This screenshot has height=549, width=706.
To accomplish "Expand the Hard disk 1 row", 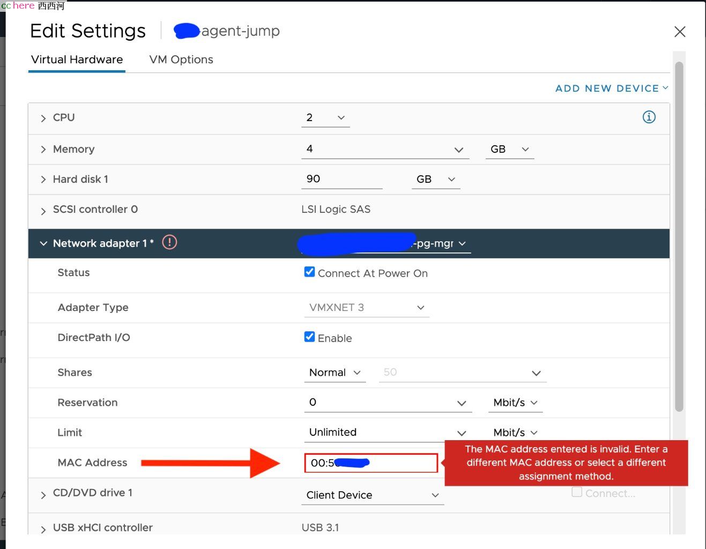I will point(43,180).
